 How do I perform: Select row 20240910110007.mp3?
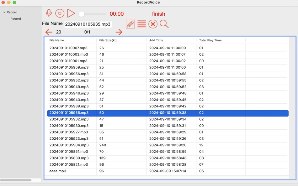(168, 48)
